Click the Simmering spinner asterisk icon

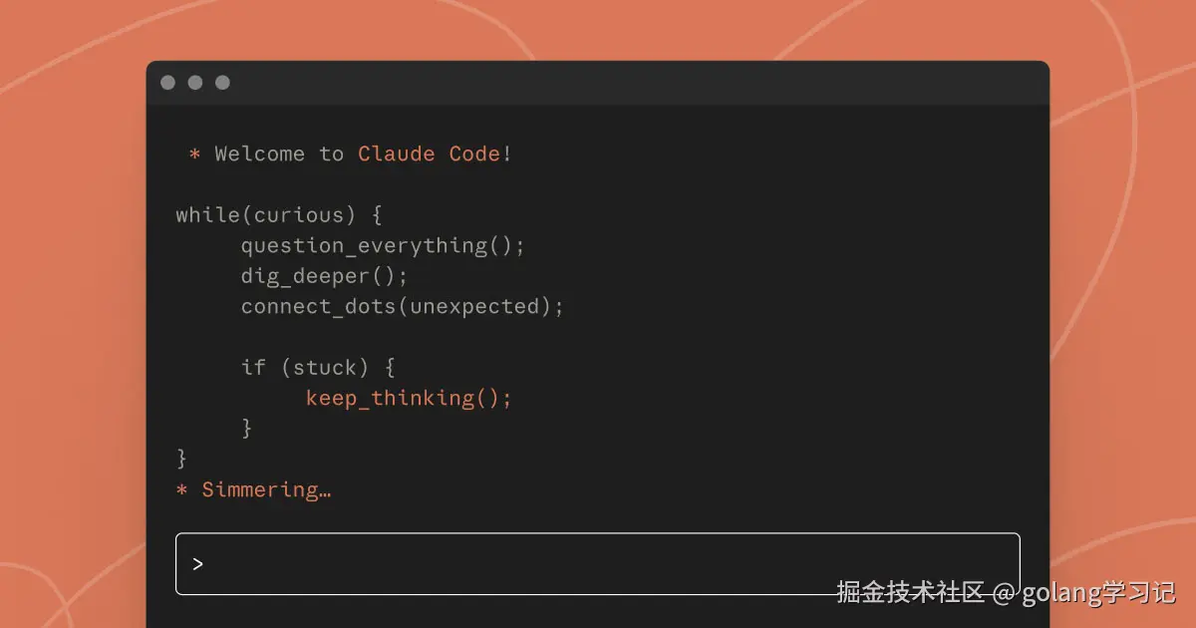[180, 489]
